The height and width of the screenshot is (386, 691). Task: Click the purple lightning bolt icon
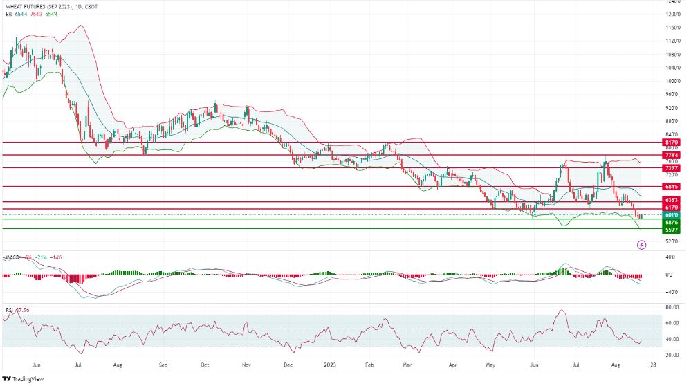(641, 245)
